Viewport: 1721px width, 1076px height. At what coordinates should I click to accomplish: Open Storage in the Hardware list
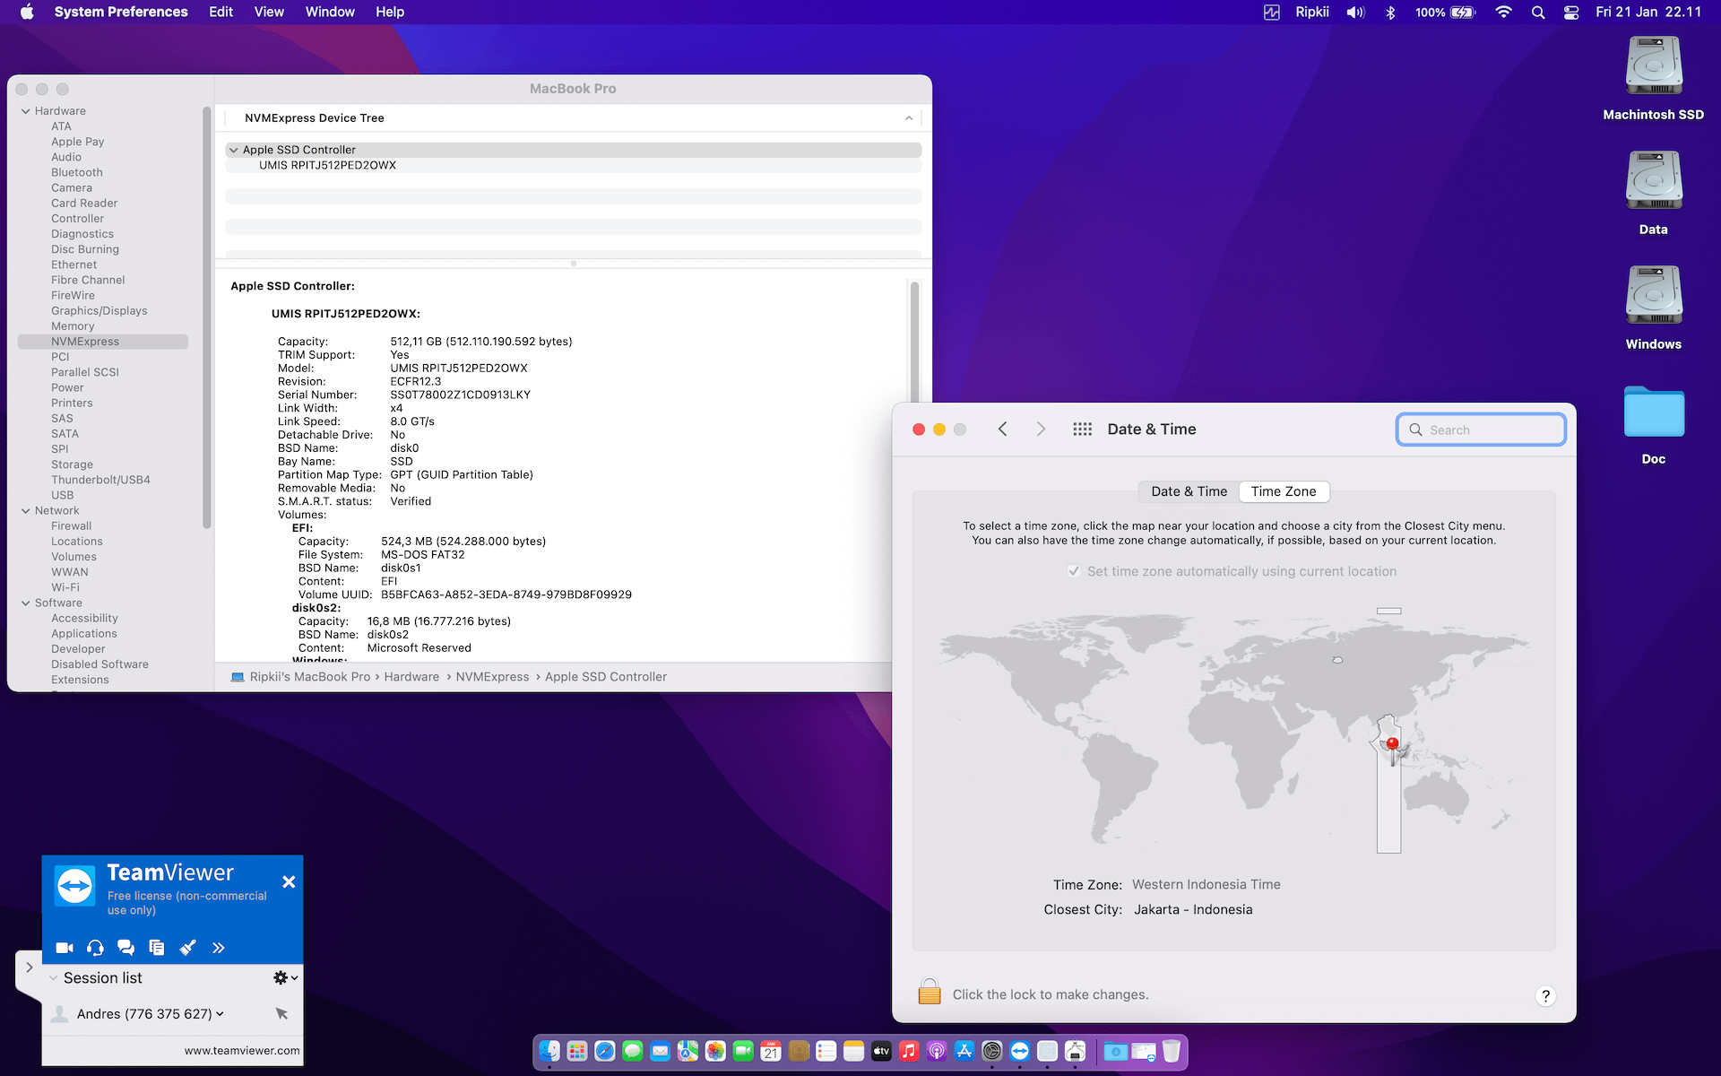(72, 464)
